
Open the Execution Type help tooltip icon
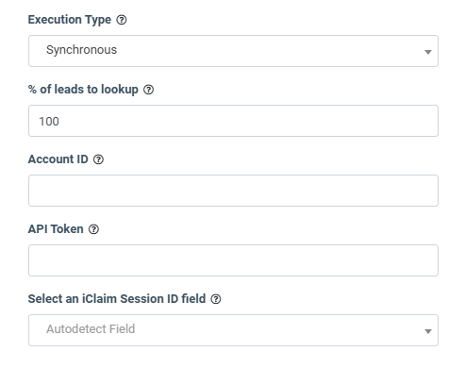(122, 20)
